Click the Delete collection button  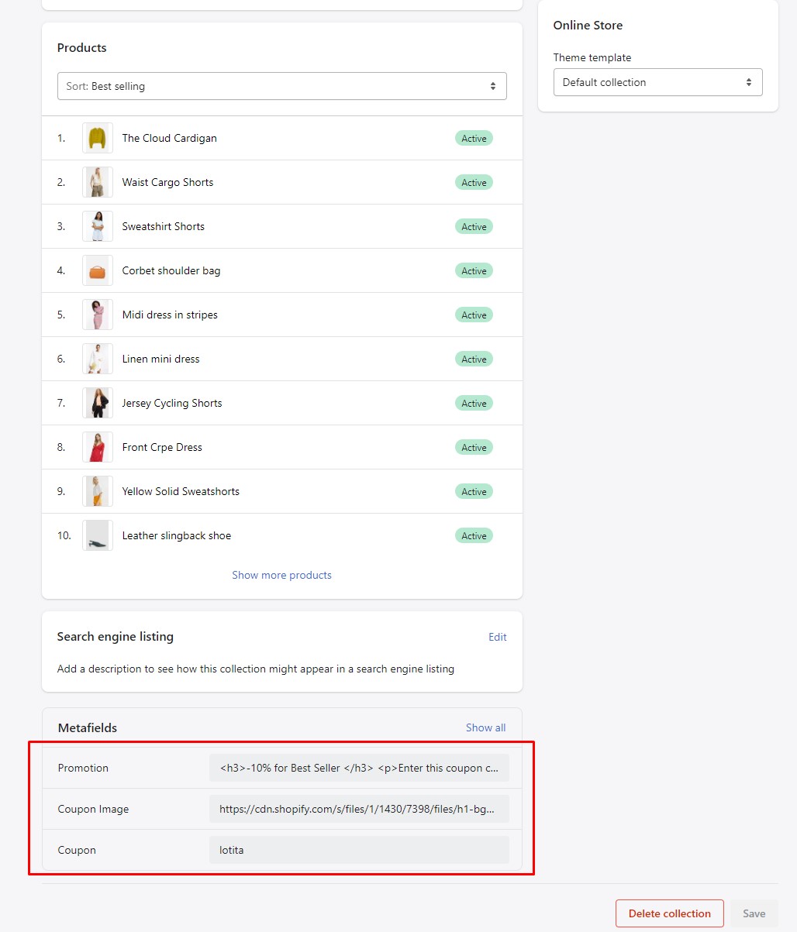point(669,913)
